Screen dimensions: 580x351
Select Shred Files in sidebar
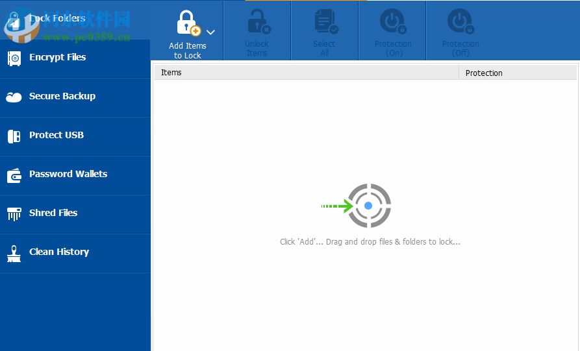(x=75, y=214)
